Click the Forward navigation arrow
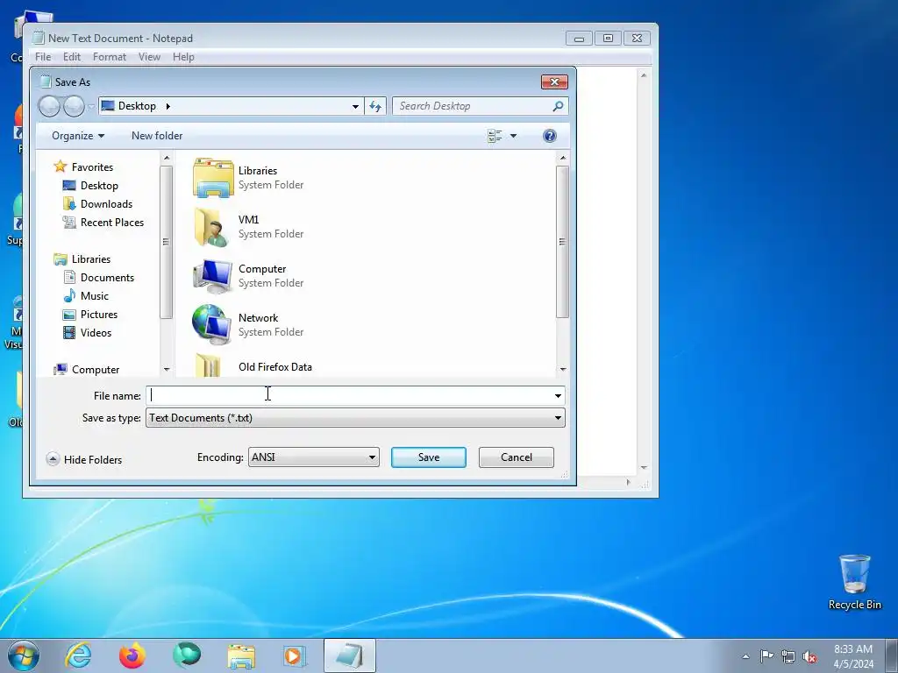The image size is (898, 673). (x=74, y=106)
